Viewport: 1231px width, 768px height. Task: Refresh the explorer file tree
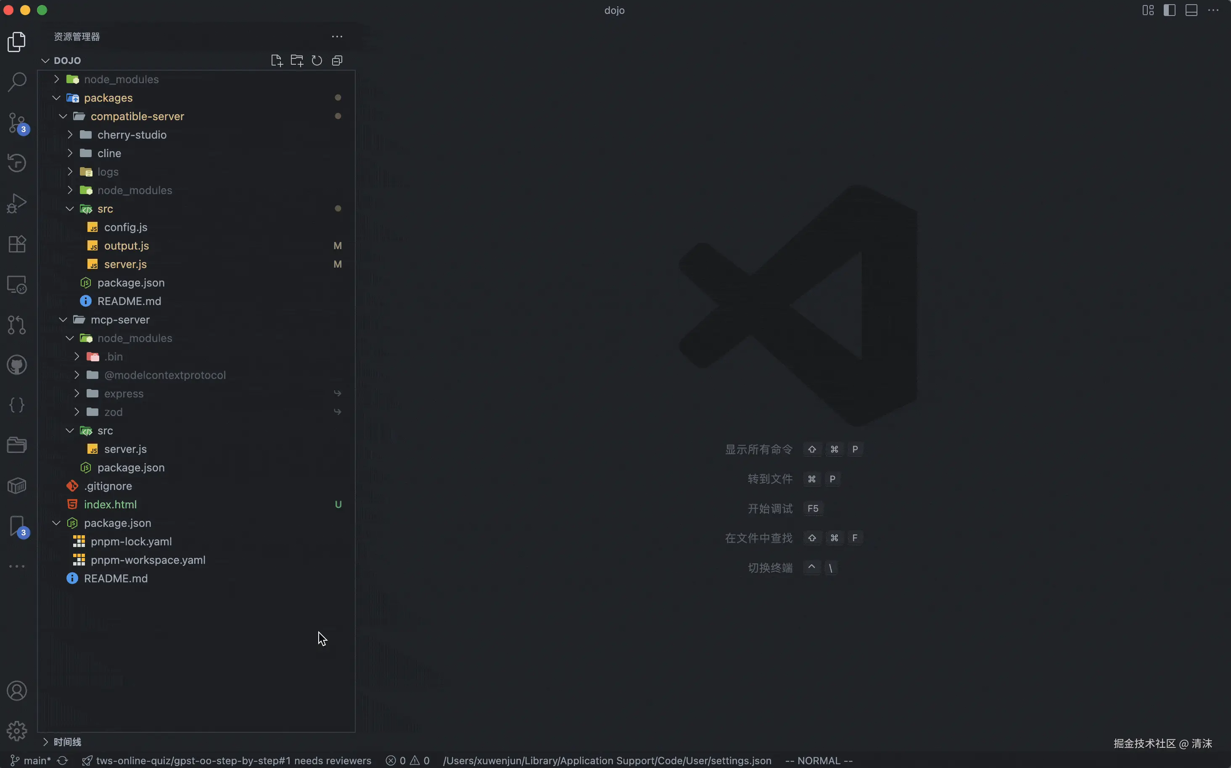[x=317, y=60]
